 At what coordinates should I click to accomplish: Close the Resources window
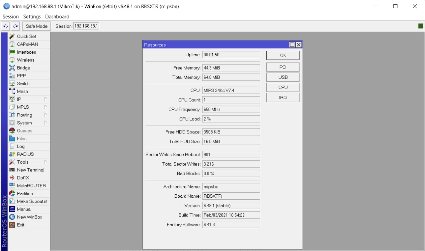[298, 45]
